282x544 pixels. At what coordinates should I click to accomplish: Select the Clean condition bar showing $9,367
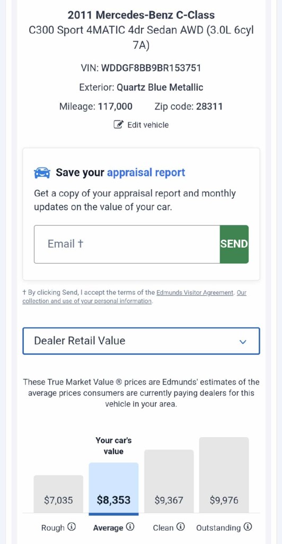coord(169,481)
